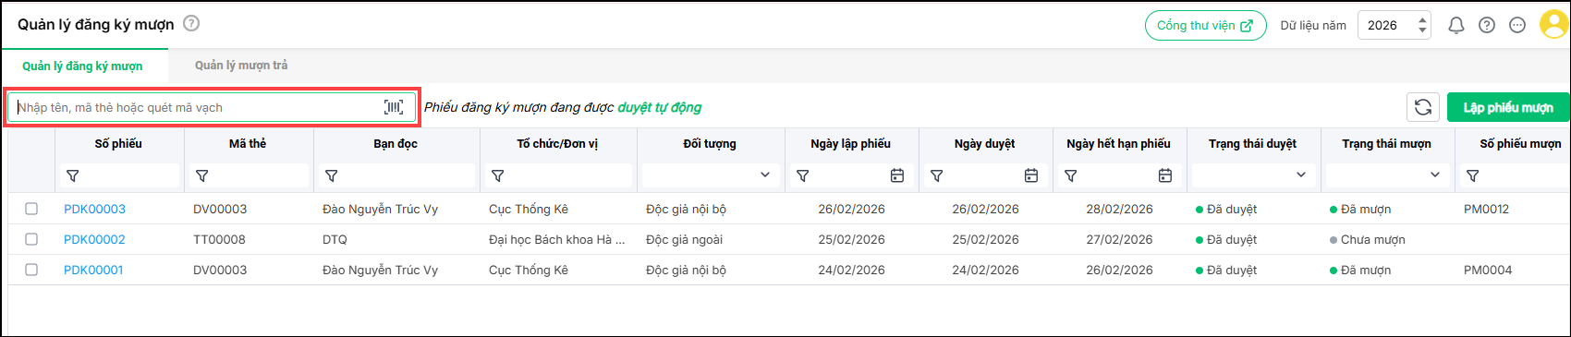Viewport: 1571px width, 337px height.
Task: Expand the Trạng thái duyệt filter dropdown
Action: click(x=1301, y=175)
